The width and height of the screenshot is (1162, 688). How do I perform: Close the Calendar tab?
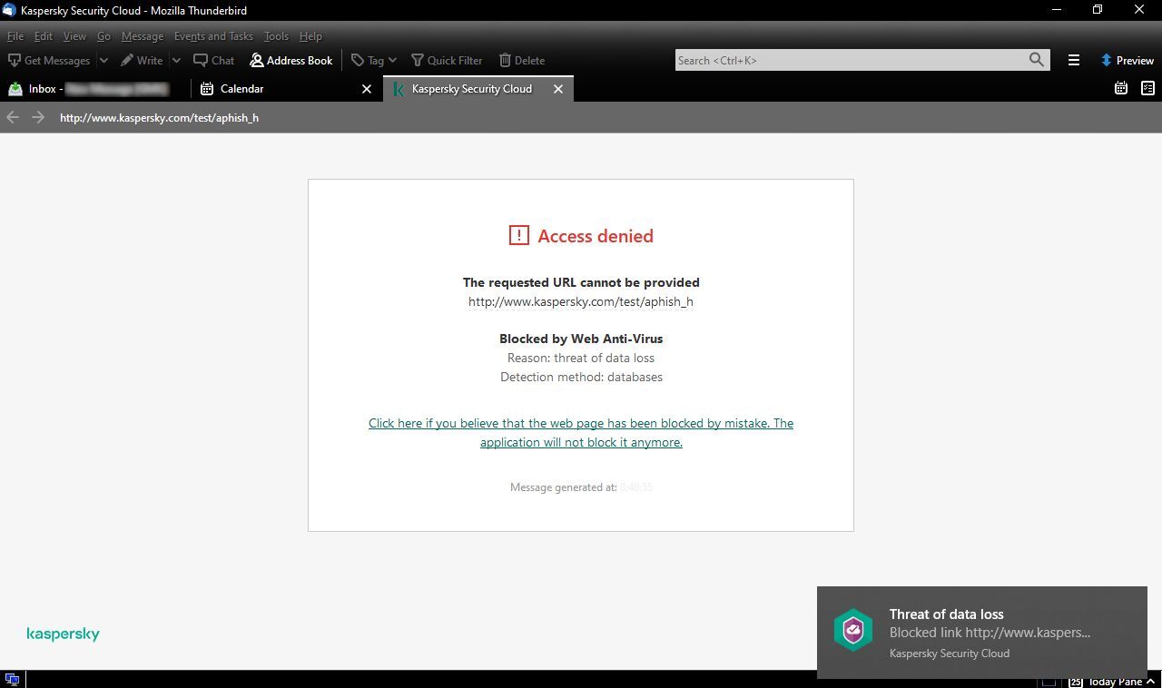coord(367,89)
